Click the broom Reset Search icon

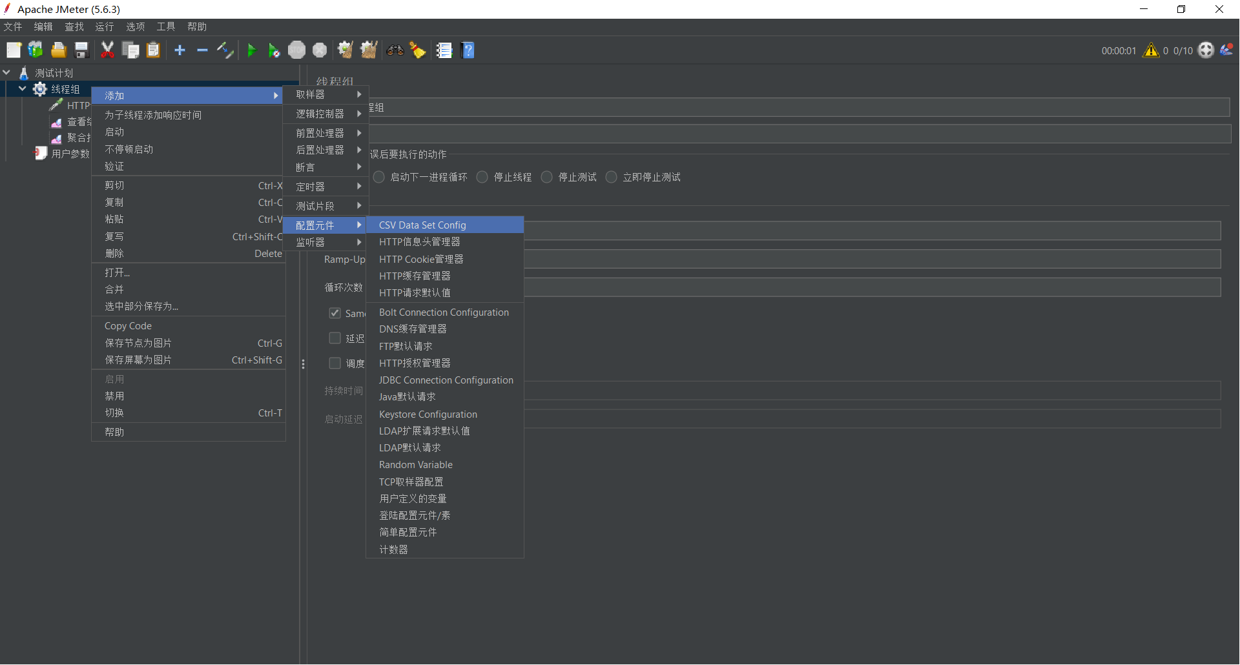pyautogui.click(x=418, y=50)
